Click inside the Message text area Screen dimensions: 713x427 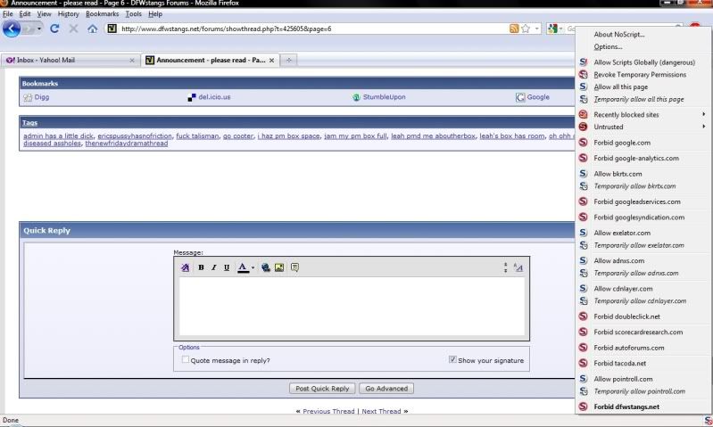pos(352,306)
